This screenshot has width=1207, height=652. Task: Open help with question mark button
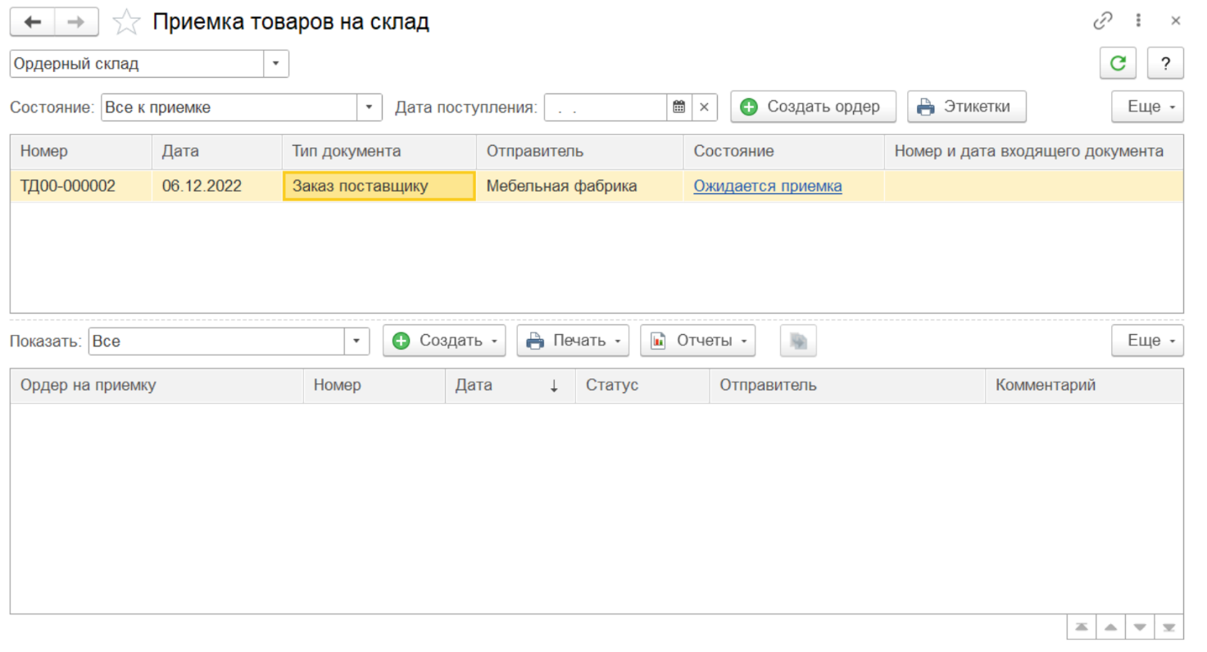(1165, 63)
